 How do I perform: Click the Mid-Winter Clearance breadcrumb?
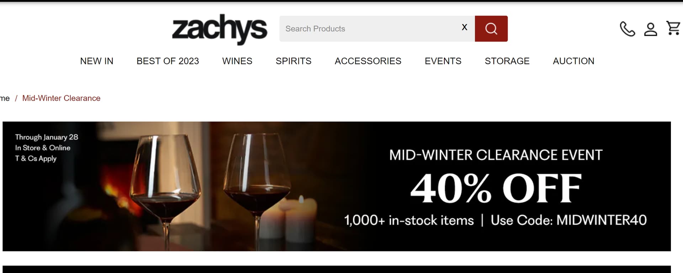pos(61,98)
